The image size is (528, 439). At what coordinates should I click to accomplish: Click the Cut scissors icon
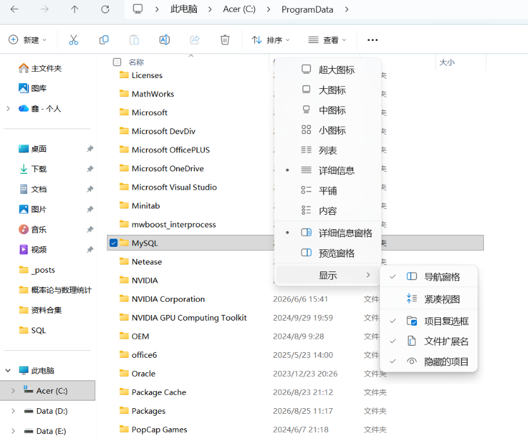pos(73,40)
